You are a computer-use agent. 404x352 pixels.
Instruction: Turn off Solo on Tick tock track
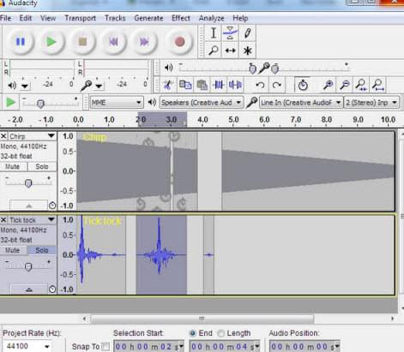(x=42, y=250)
